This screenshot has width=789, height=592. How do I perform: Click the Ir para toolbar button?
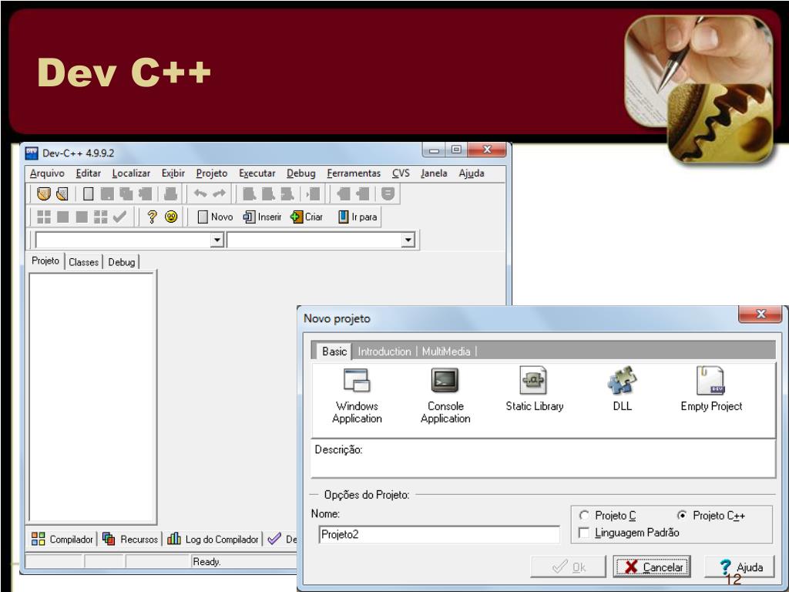358,217
